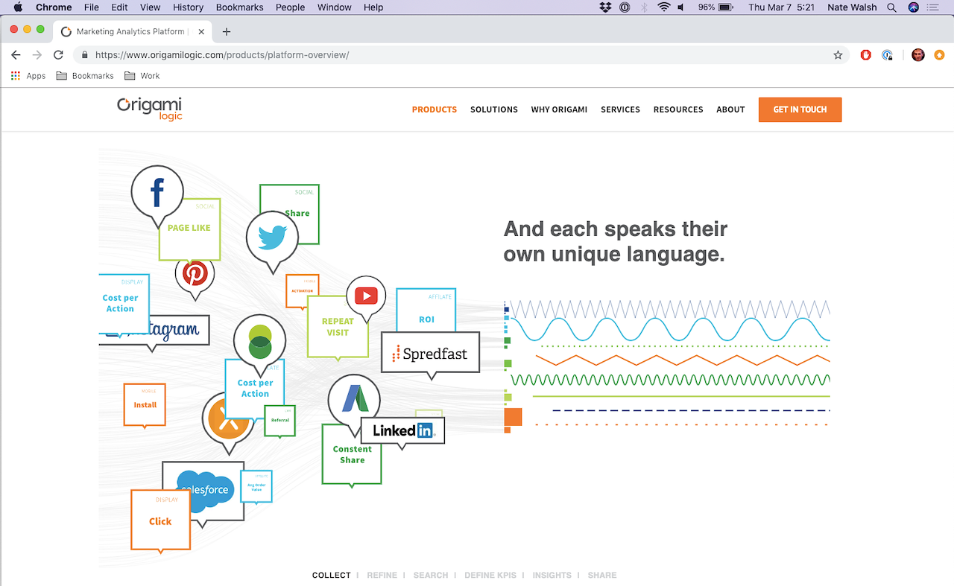Click the orange Chrome update icon
The height and width of the screenshot is (586, 954).
pyautogui.click(x=939, y=55)
